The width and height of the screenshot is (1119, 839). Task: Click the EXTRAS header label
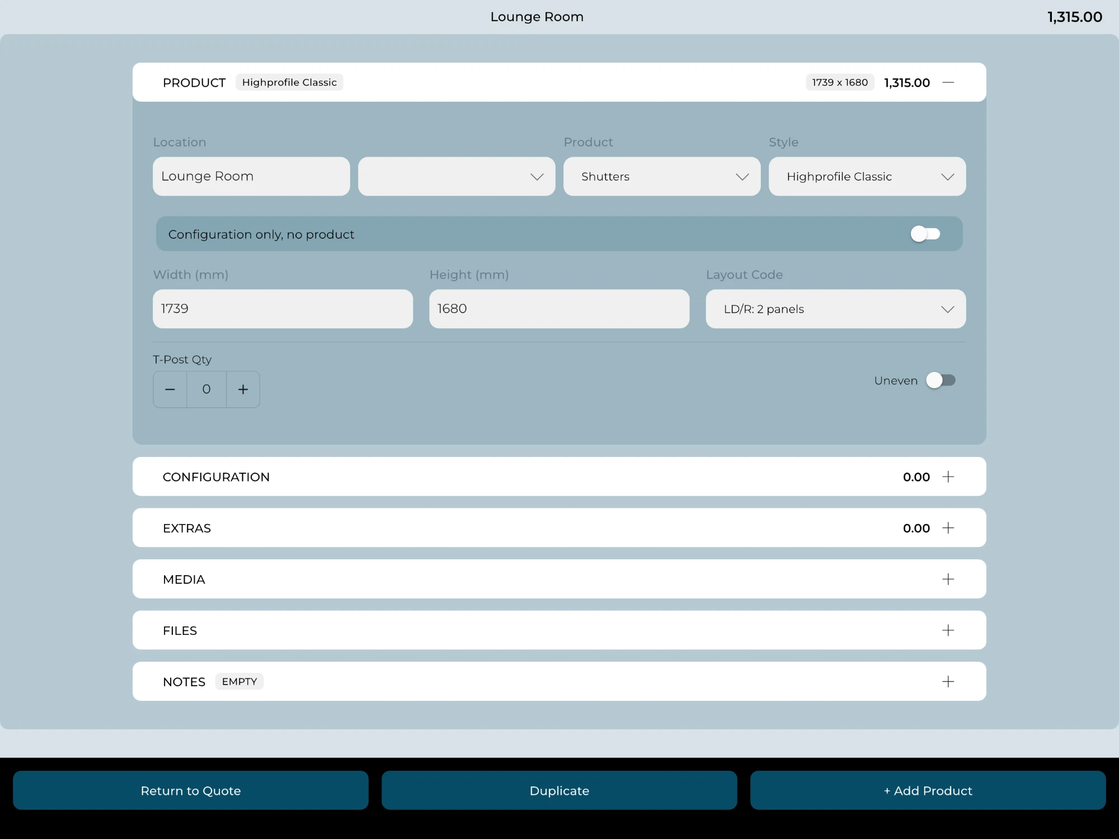(x=187, y=528)
